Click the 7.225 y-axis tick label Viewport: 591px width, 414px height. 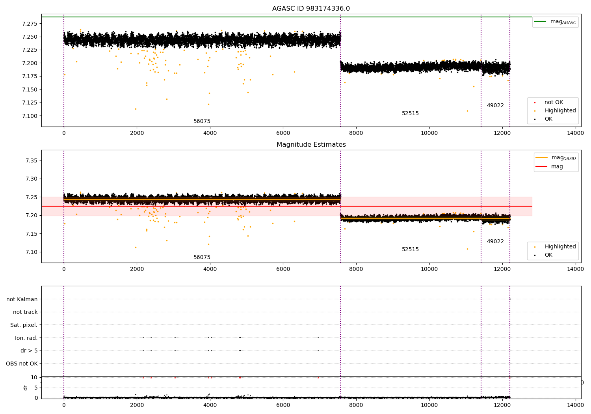click(x=30, y=50)
